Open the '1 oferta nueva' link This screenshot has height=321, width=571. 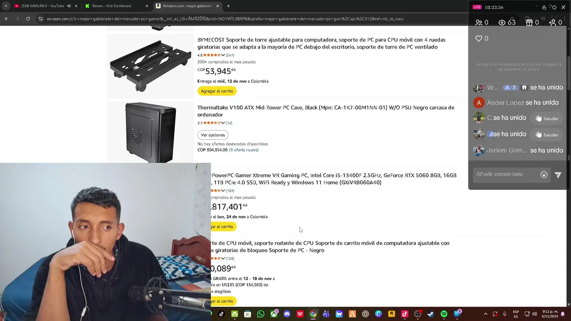coord(244,150)
